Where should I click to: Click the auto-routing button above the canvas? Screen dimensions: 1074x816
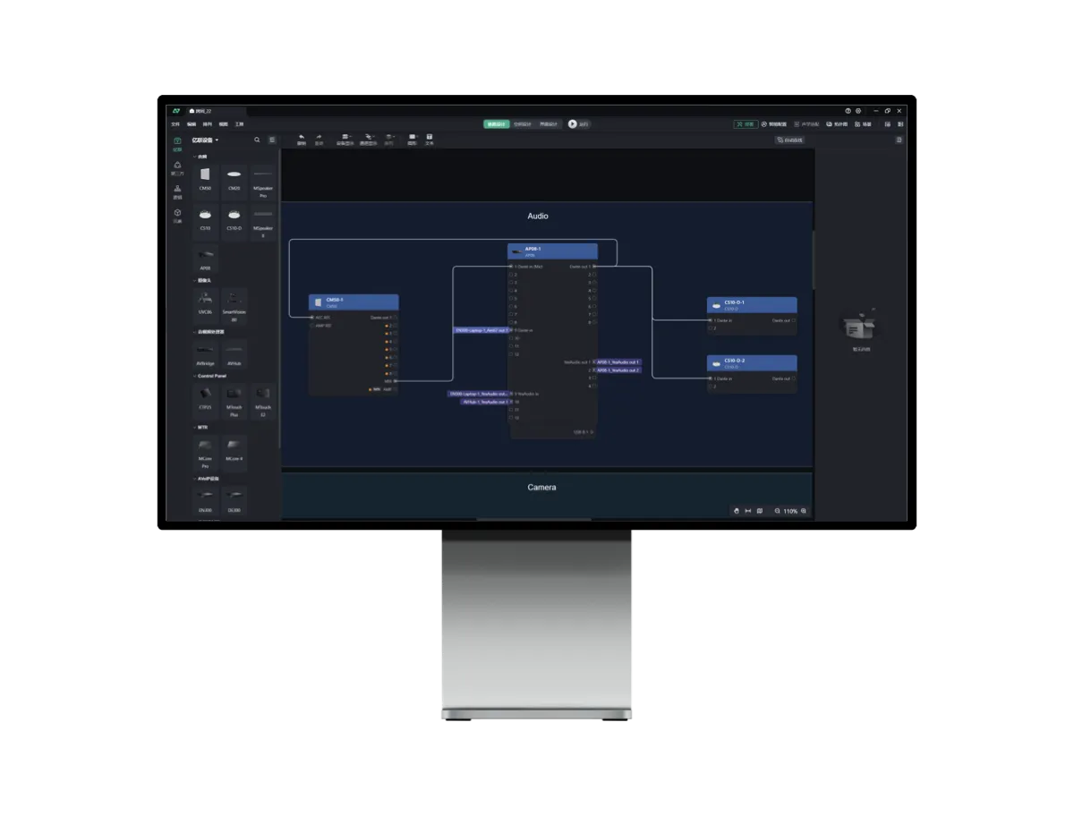tap(789, 140)
